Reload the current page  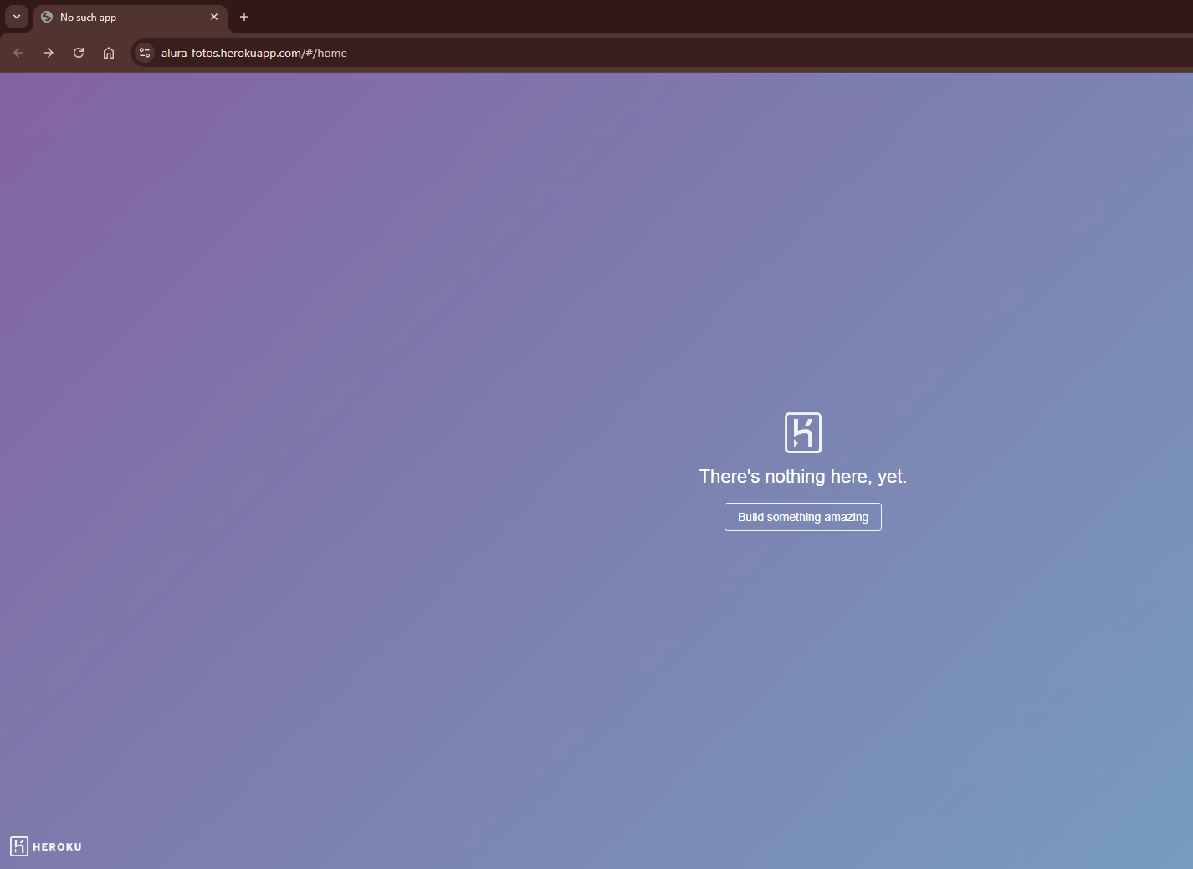(x=79, y=53)
